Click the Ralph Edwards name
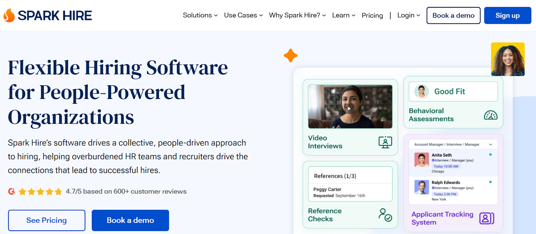The image size is (536, 234). coord(446,183)
